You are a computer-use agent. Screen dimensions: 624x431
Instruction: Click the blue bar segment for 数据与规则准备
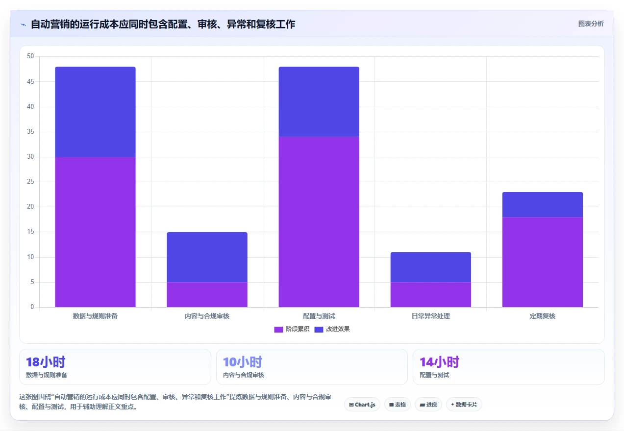tap(95, 112)
